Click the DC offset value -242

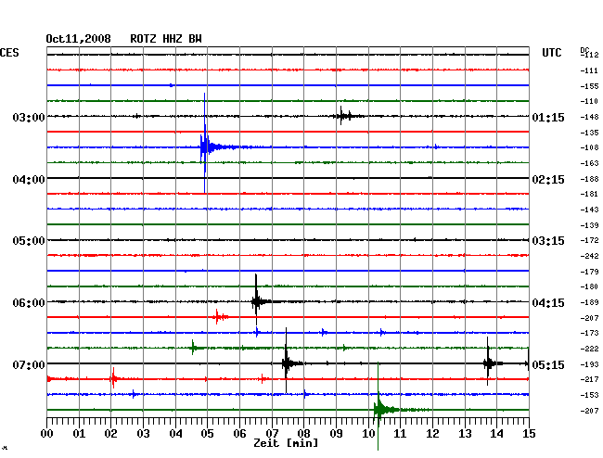coord(589,256)
